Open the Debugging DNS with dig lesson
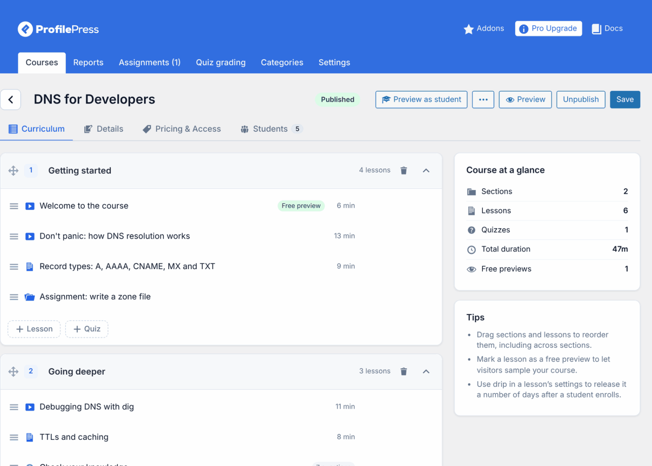 [x=87, y=407]
